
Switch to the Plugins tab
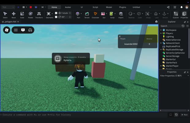point(123,7)
